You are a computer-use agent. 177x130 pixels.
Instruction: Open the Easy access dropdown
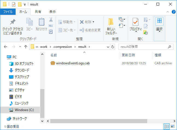[122, 26]
